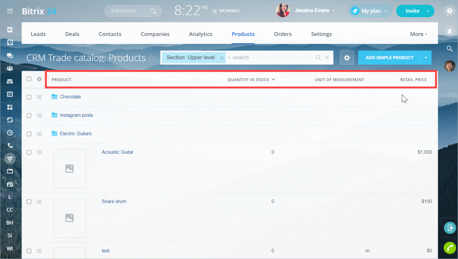
Task: Open the Acoustic Guitar row action menu
Action: 39,152
